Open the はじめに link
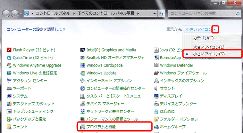The width and height of the screenshot is (243, 133). click(x=167, y=111)
